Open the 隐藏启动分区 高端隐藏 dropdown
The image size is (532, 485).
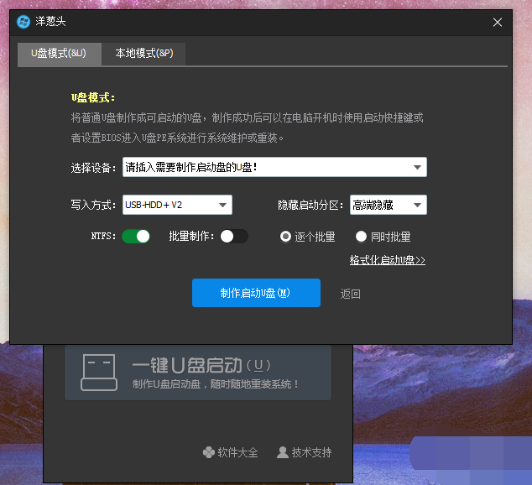[x=389, y=205]
